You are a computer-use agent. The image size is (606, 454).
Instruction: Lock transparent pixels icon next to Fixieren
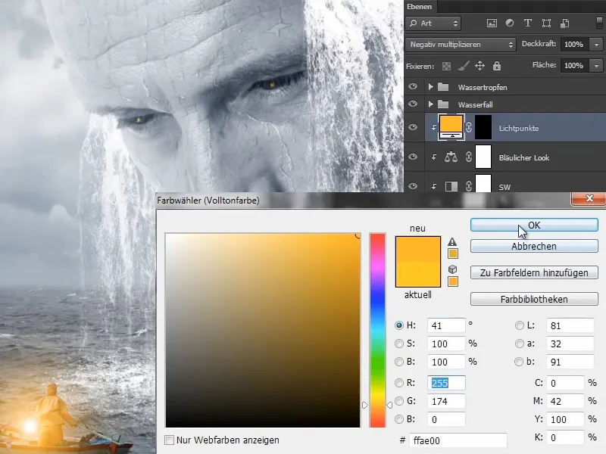tap(446, 66)
